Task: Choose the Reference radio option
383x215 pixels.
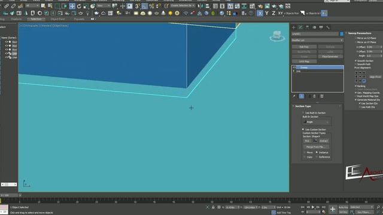Action: coord(317,157)
